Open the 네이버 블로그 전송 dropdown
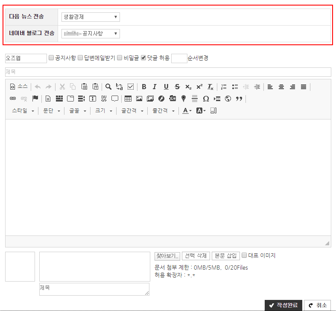336x311 pixels. click(91, 33)
